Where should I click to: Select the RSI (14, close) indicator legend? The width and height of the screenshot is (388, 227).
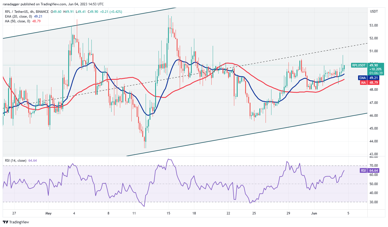[16, 161]
